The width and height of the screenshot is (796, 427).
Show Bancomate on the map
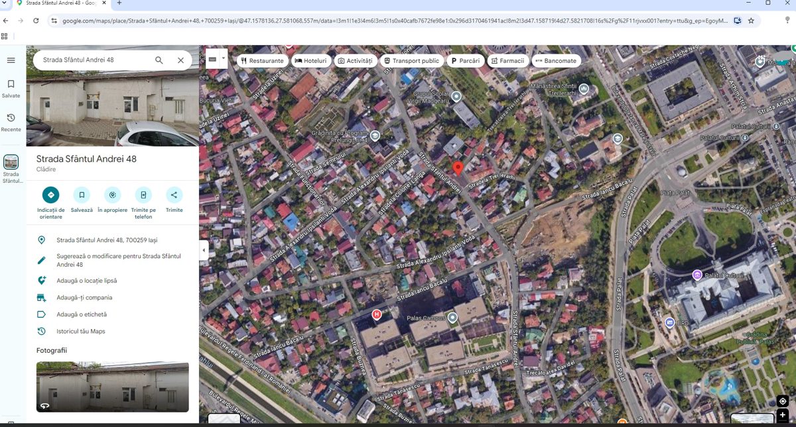[557, 60]
